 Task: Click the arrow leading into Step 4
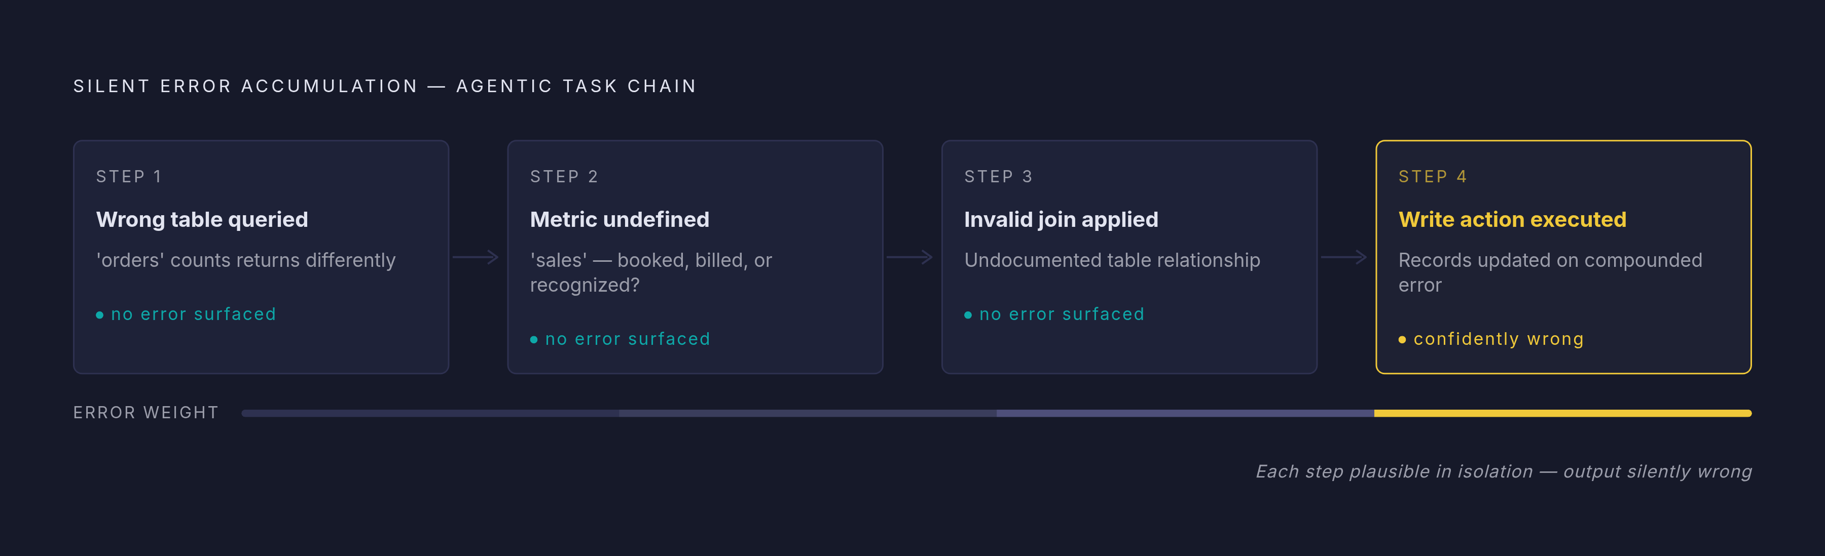tap(1344, 257)
